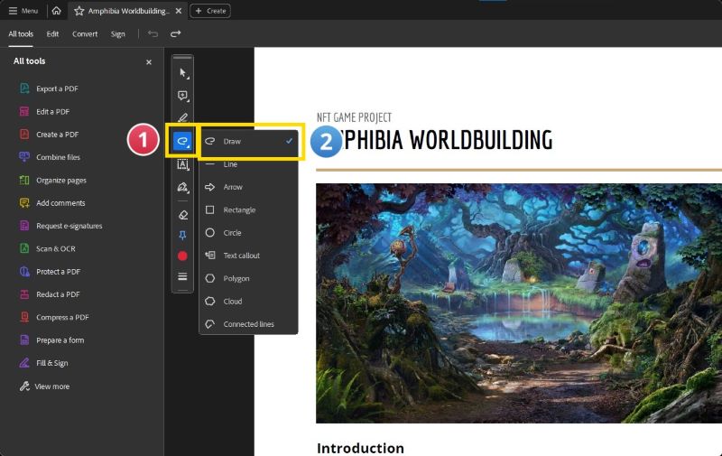Click the WORLDBUILDING title text
722x456 pixels.
[x=481, y=140]
